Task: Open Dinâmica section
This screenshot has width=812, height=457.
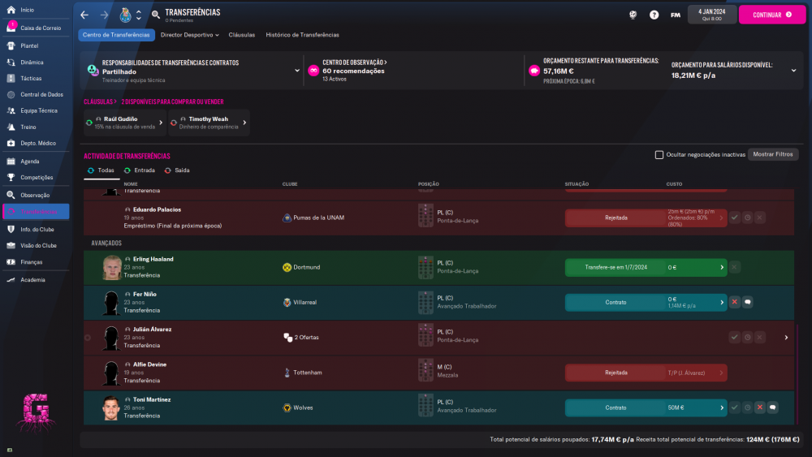Action: tap(32, 63)
